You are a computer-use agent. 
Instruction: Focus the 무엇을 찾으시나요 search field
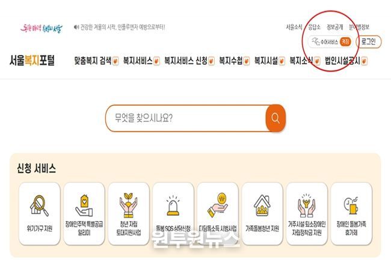(x=186, y=118)
